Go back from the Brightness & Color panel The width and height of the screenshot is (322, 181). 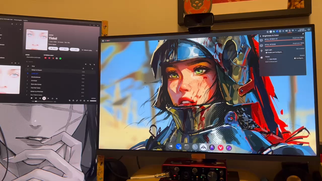261,36
